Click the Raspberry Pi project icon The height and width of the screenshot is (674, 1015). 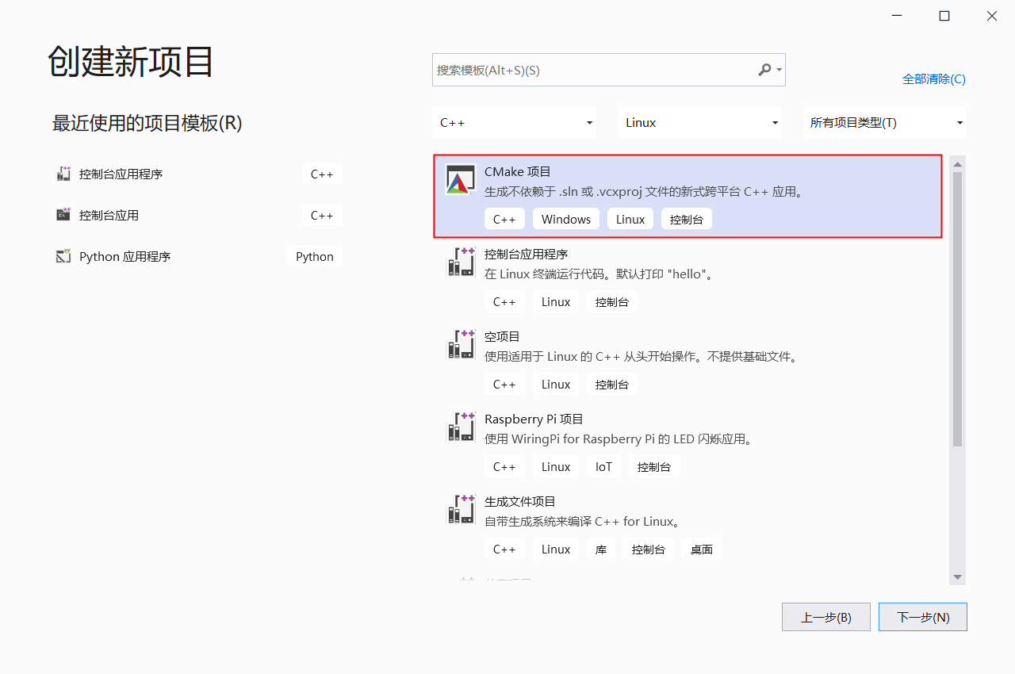pos(461,427)
